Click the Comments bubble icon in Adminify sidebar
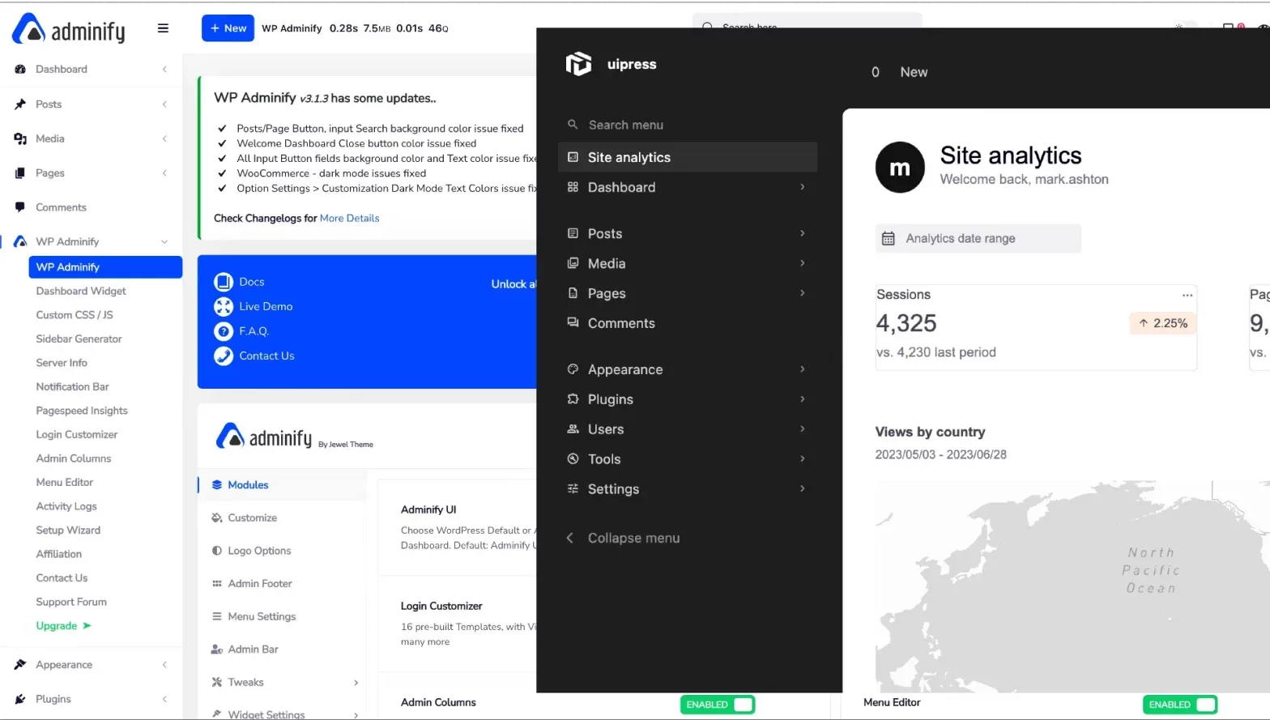 tap(20, 207)
